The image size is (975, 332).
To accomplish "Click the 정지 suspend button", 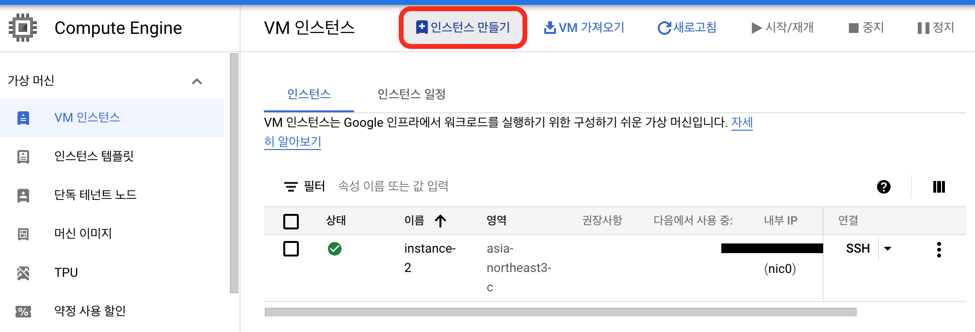I will point(936,28).
